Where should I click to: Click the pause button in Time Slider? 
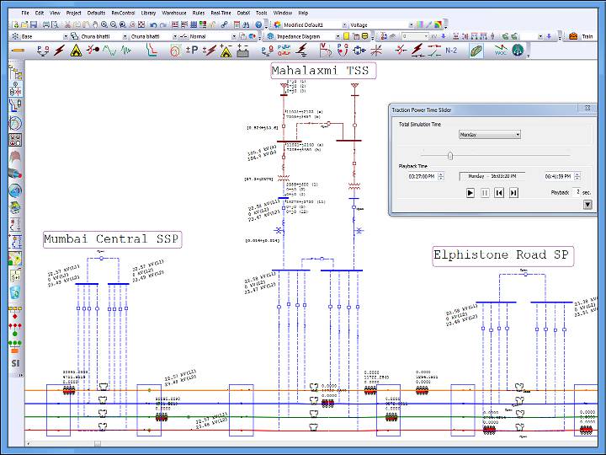[x=485, y=193]
